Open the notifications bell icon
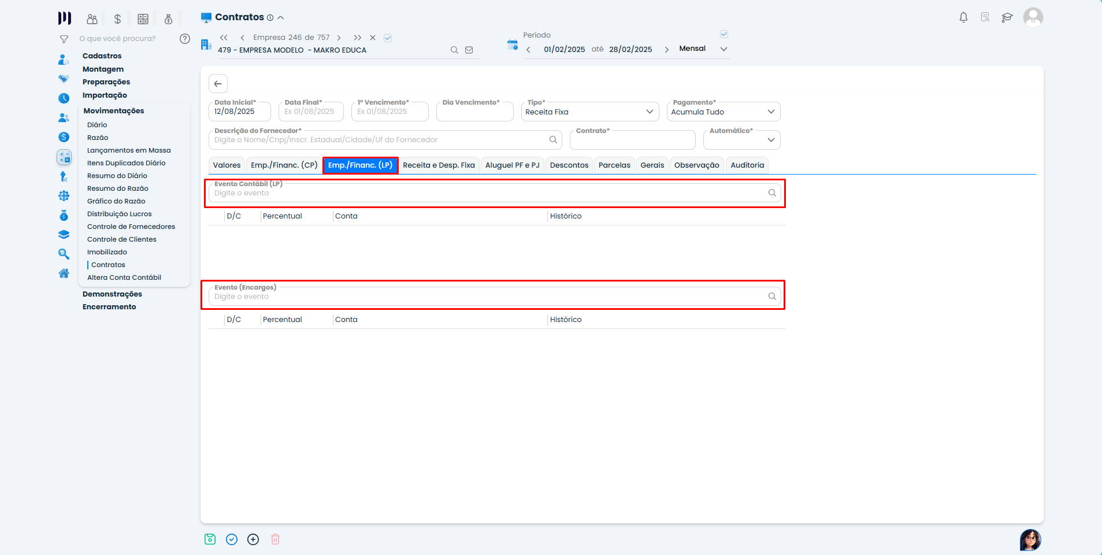The width and height of the screenshot is (1102, 555). pyautogui.click(x=963, y=17)
